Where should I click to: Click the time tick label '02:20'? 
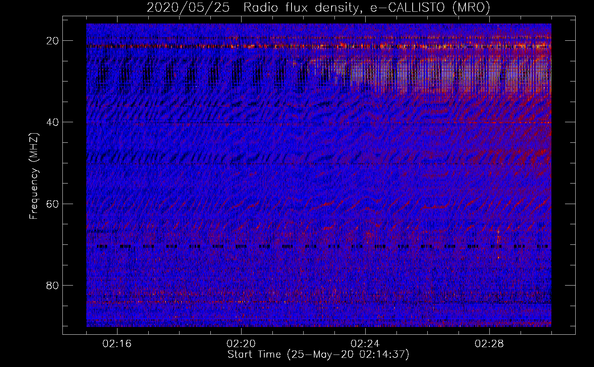coord(241,344)
